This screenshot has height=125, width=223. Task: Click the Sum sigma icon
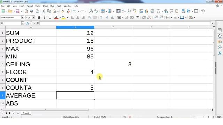pyautogui.click(x=31, y=23)
